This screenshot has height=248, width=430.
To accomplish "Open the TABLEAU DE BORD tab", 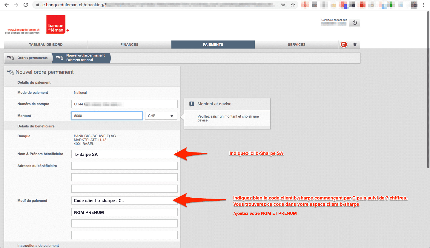I will tap(46, 45).
